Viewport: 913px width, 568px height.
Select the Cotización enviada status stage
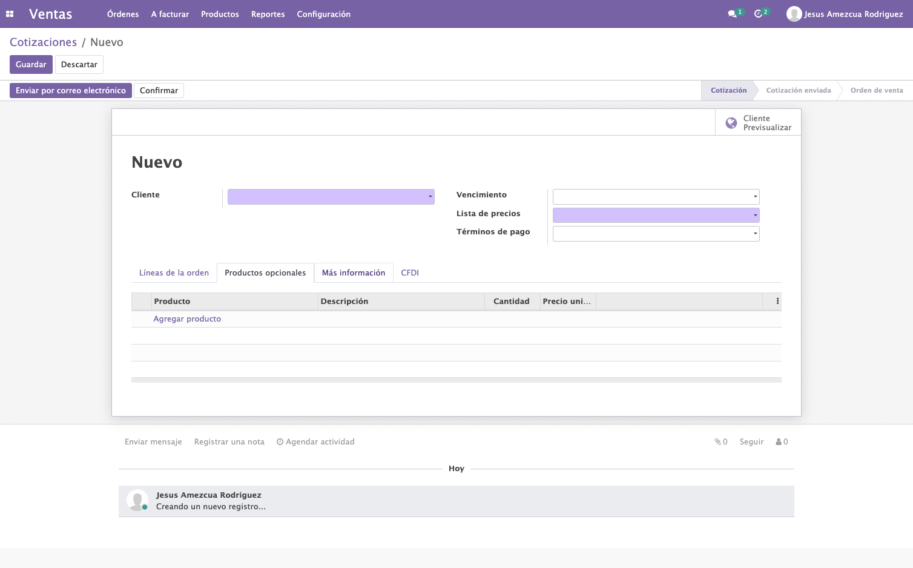pyautogui.click(x=799, y=91)
